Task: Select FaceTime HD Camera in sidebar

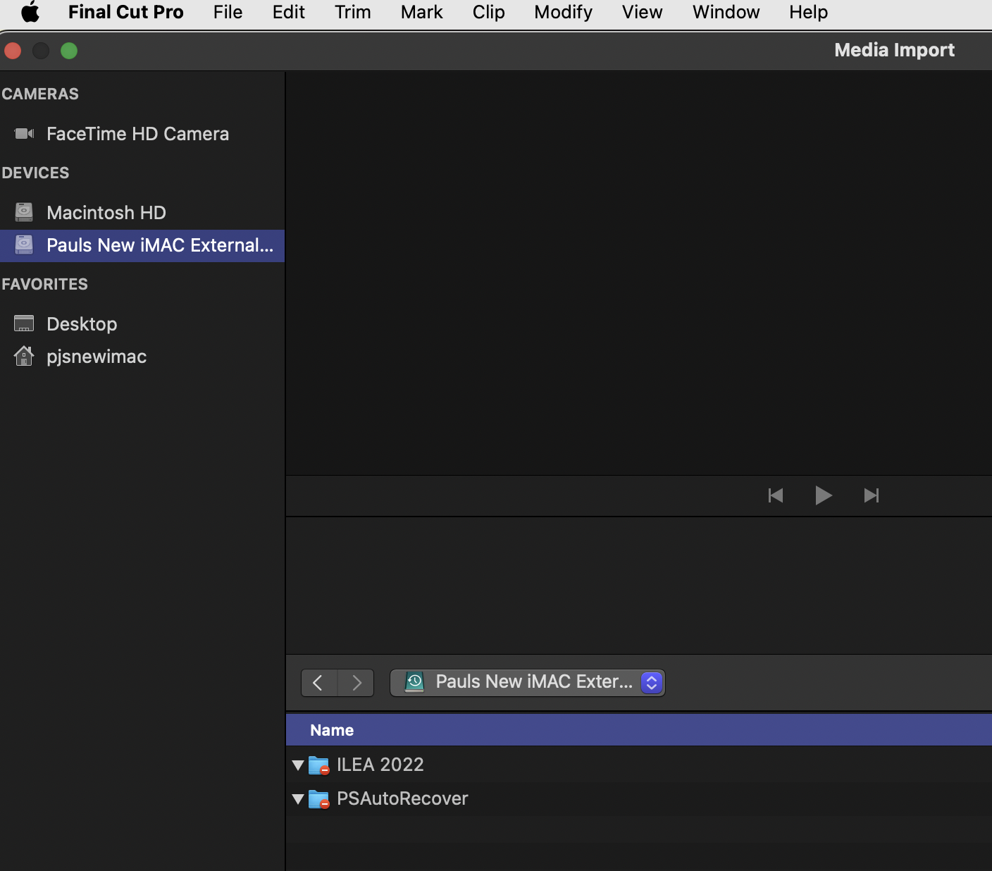Action: [142, 134]
